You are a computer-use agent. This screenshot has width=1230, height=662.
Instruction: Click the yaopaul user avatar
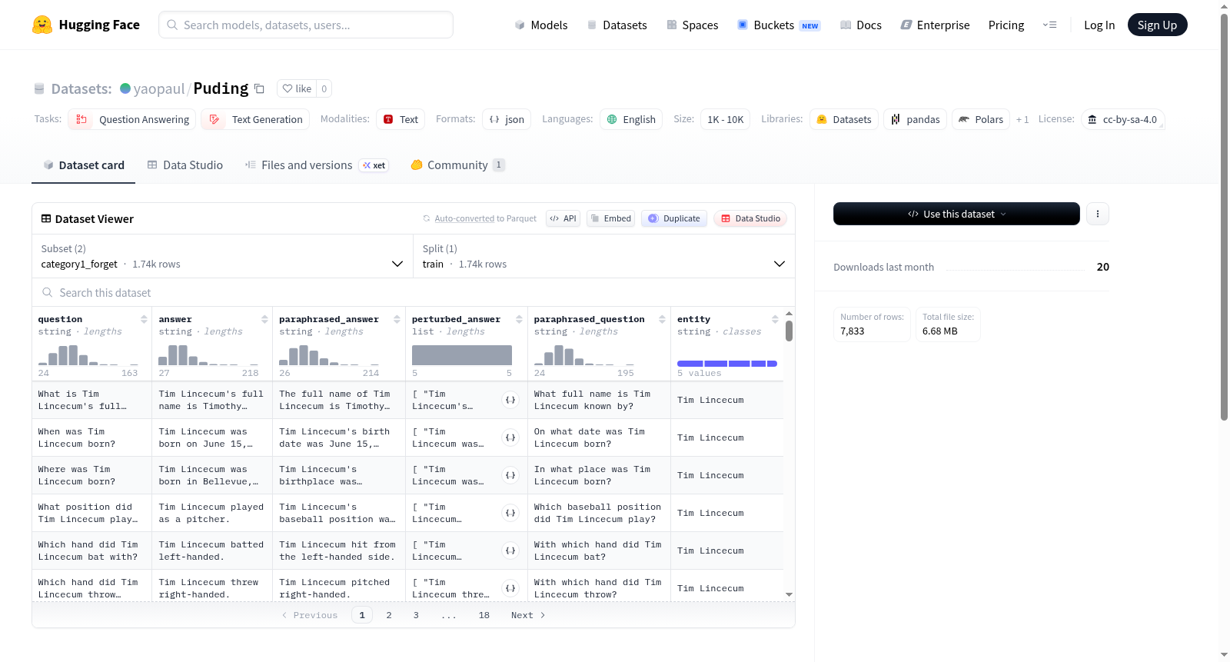tap(125, 88)
